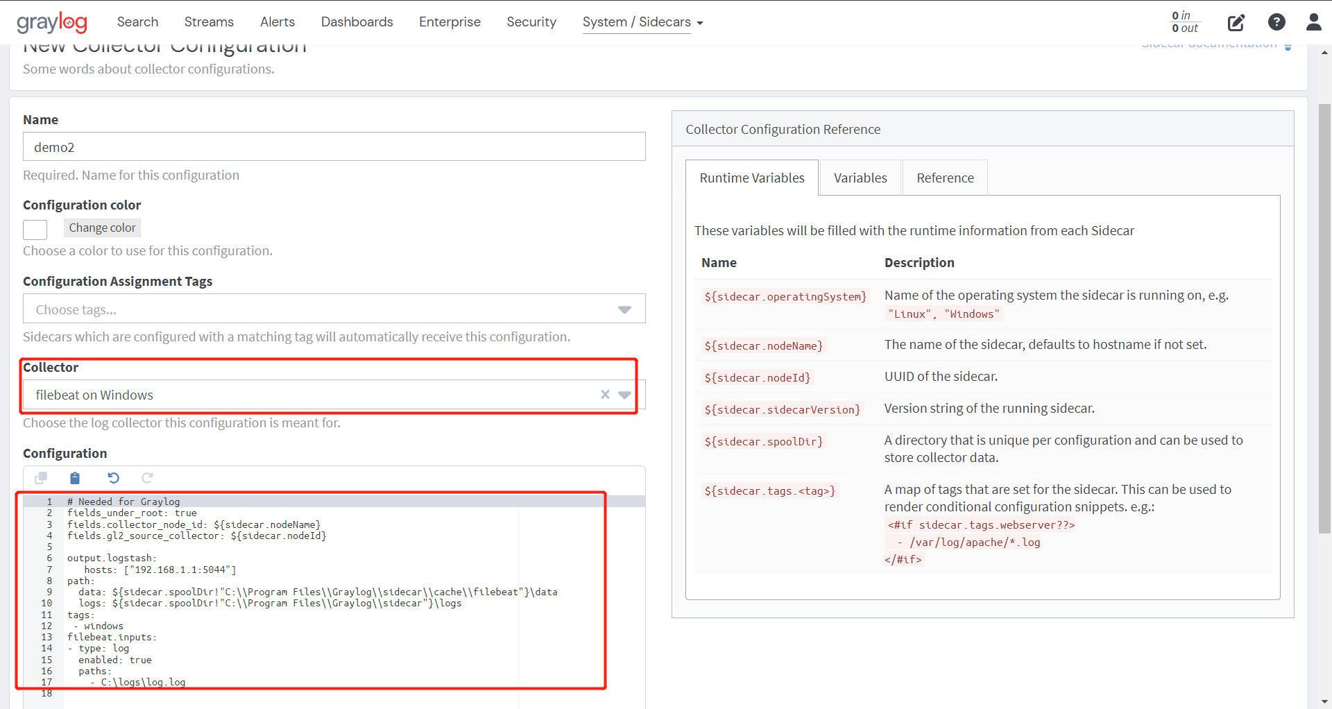The image size is (1332, 709).
Task: Open the help question mark icon
Action: pos(1276,22)
